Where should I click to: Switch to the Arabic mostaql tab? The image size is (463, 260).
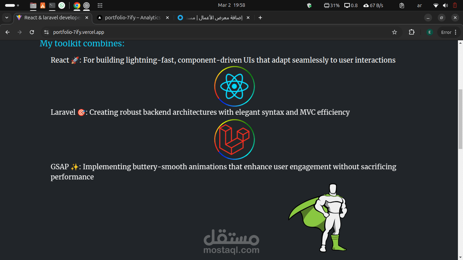click(214, 18)
